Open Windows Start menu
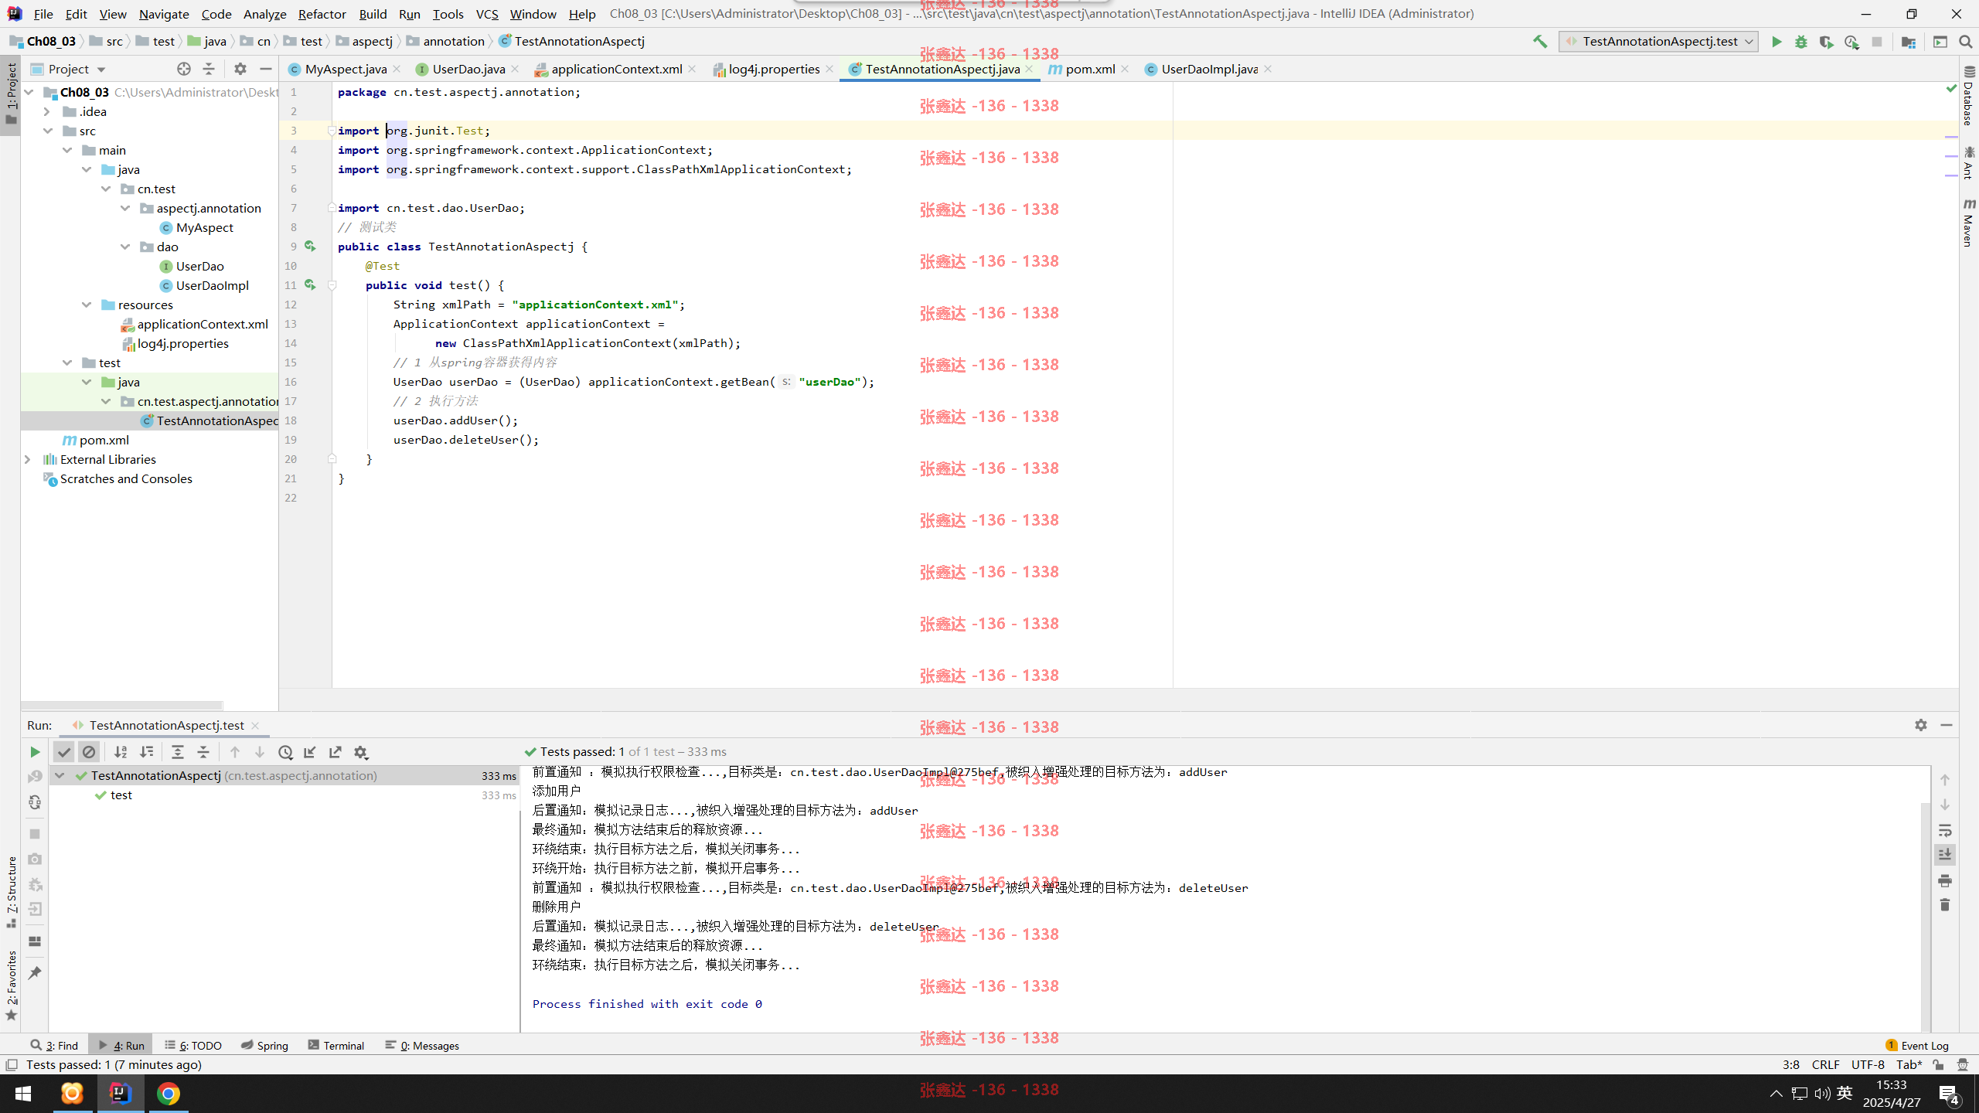 23,1094
